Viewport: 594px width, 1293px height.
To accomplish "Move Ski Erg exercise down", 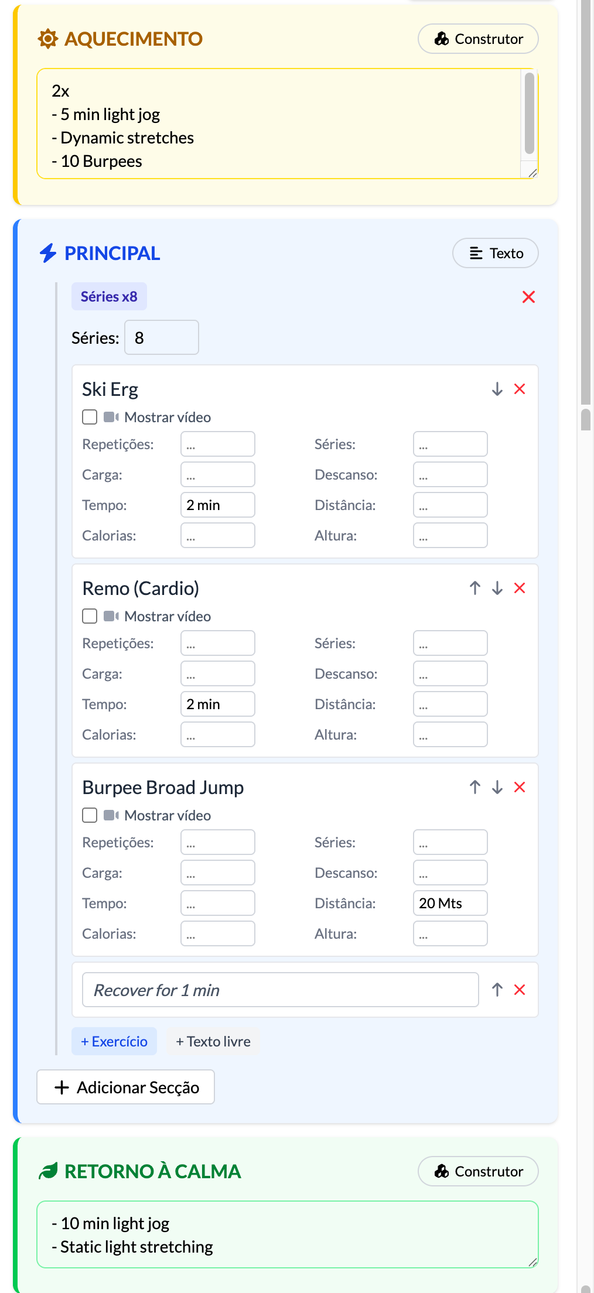I will click(x=497, y=389).
